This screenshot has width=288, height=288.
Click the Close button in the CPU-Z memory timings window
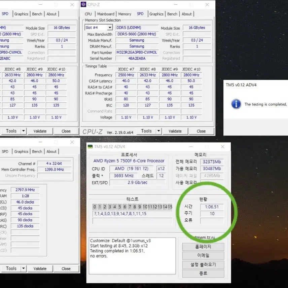point(66,268)
